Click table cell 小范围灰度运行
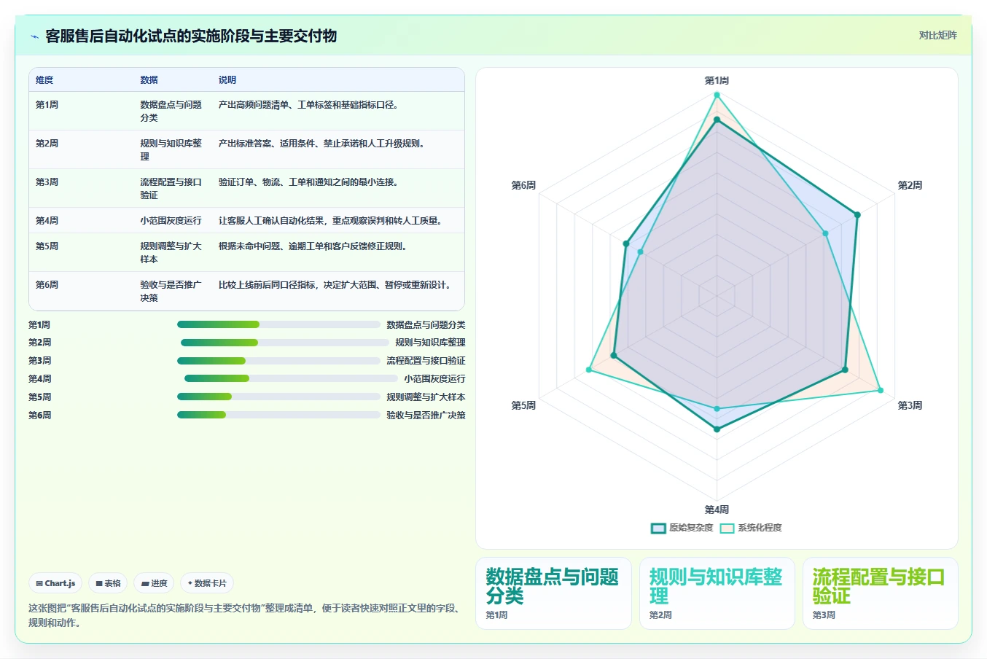Screen dimensions: 987x659 click(x=171, y=220)
